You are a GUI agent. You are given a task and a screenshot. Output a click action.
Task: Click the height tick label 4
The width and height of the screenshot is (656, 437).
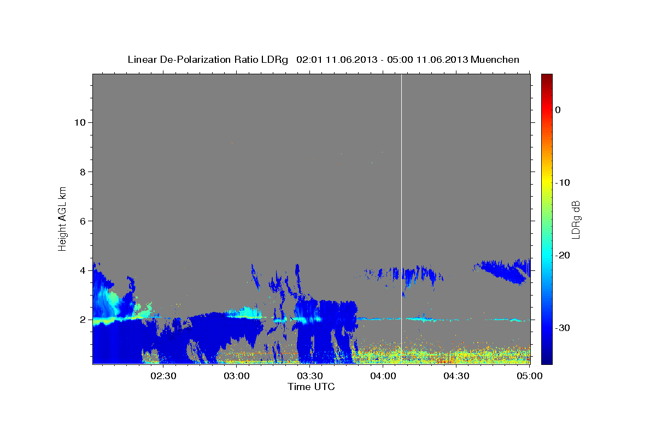coord(81,270)
